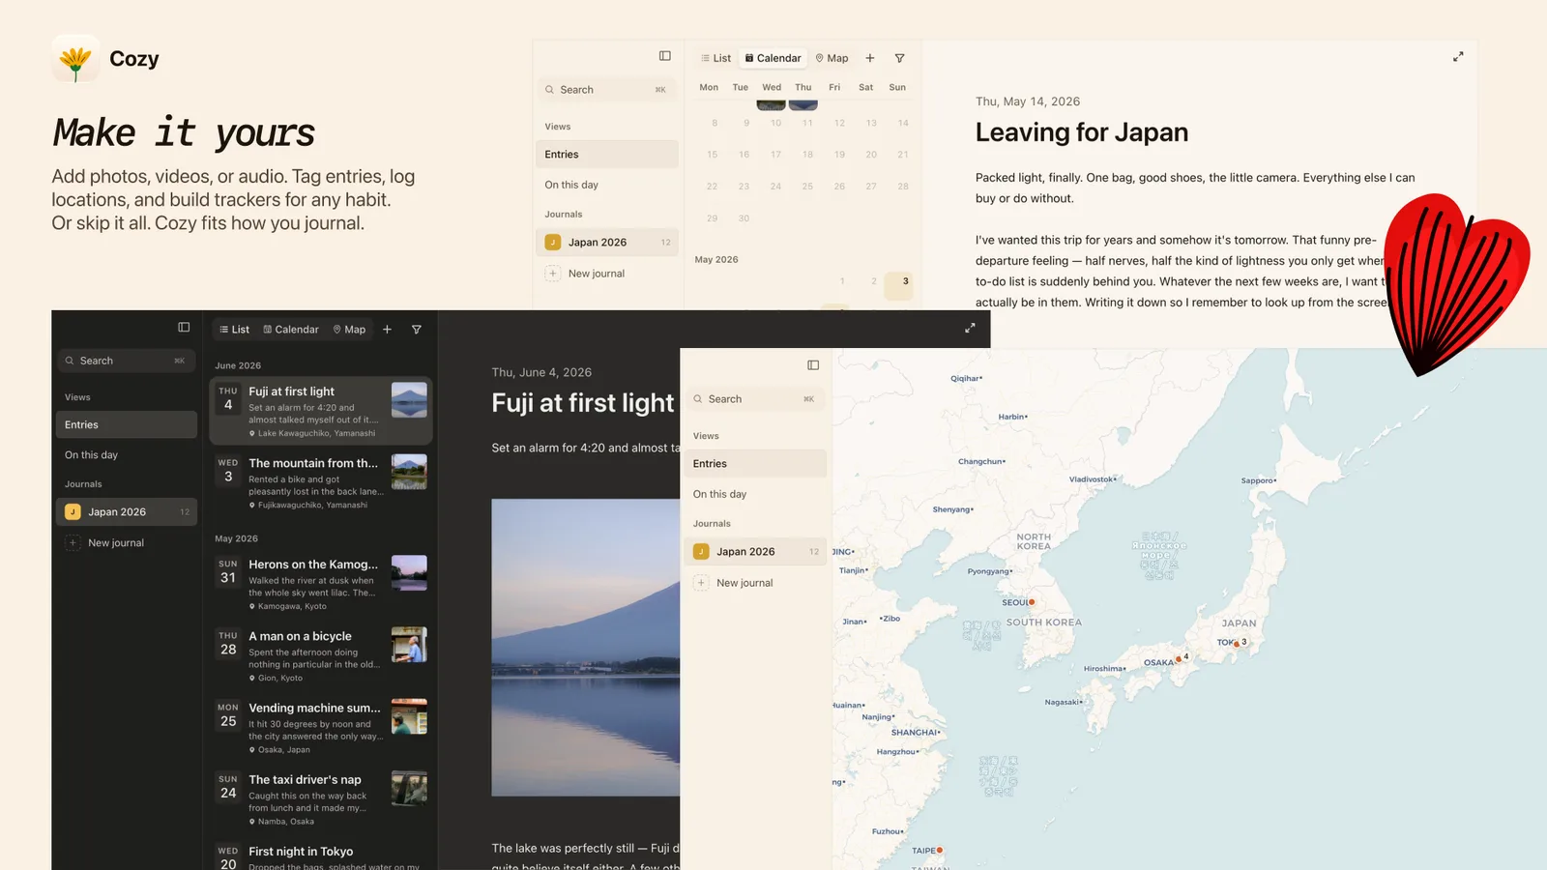Toggle sidebar icon in the dark window
The image size is (1547, 870).
click(184, 328)
